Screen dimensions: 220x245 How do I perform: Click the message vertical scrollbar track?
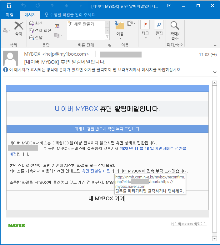pyautogui.click(x=214, y=159)
